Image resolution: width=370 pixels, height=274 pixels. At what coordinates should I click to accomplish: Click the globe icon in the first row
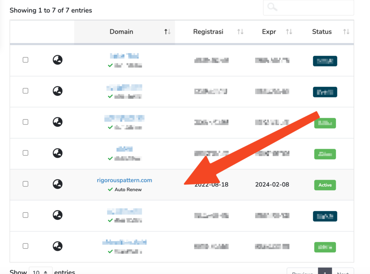pyautogui.click(x=57, y=60)
